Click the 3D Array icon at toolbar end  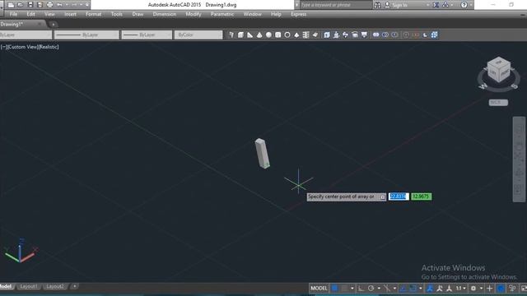pos(434,35)
